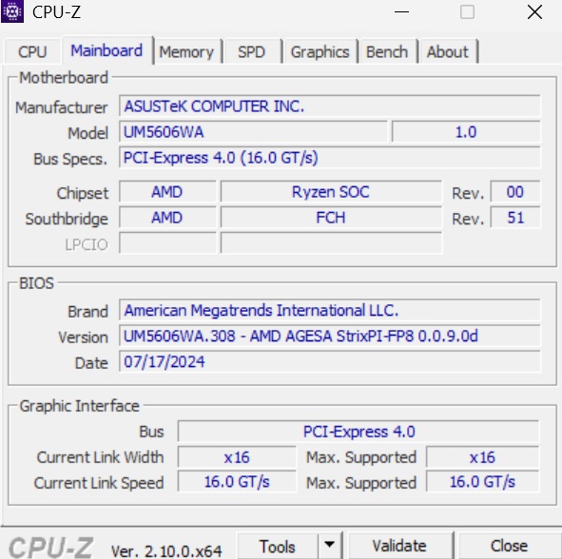Open the SPD tab
Screen dimensions: 562x559
252,52
